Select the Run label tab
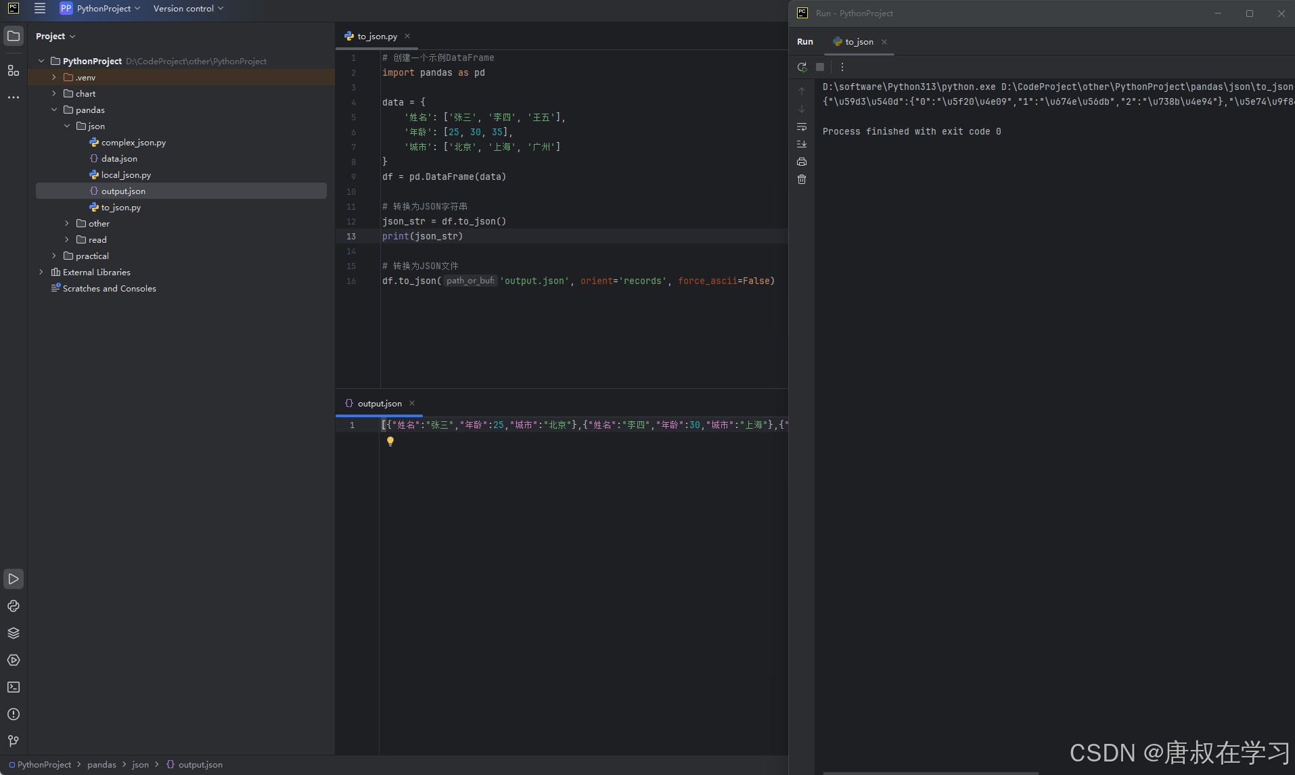Image resolution: width=1295 pixels, height=775 pixels. click(805, 41)
